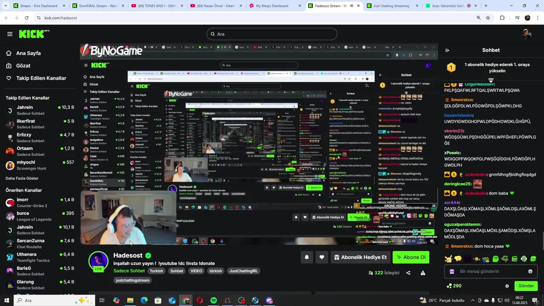This screenshot has width=544, height=306.
Task: Click the Abone Ol button
Action: pyautogui.click(x=411, y=257)
